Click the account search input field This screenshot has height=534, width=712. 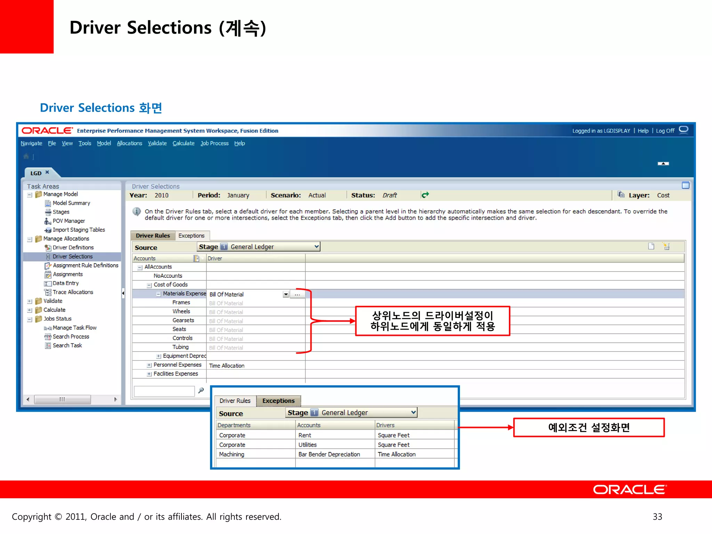click(164, 391)
